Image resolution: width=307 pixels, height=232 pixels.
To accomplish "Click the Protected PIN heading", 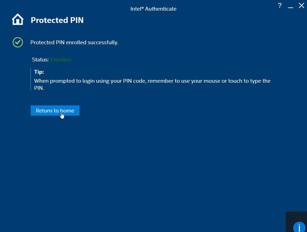I will pyautogui.click(x=57, y=20).
